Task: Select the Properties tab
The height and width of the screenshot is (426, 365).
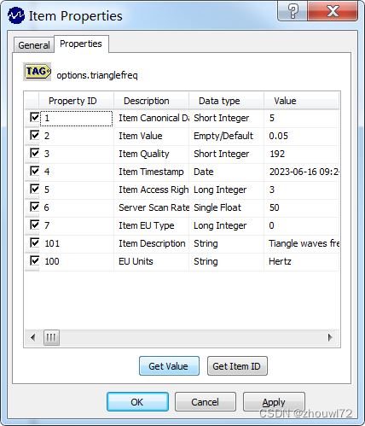Action: click(81, 44)
